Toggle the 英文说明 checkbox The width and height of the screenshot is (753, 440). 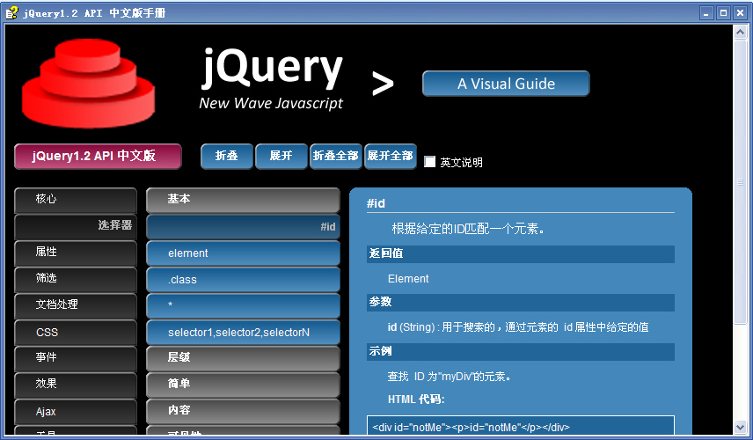(430, 162)
